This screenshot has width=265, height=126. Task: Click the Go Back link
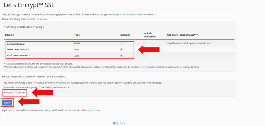119,123
